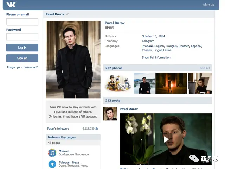Screen dimensions: 225x169
Task: Focus the Password field
Action: (x=22, y=37)
